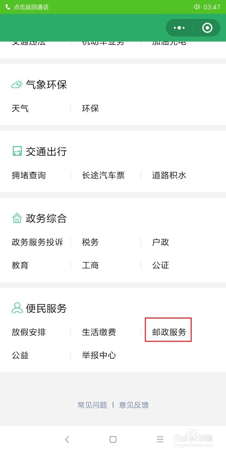The image size is (226, 453).
Task: Tap the house icon beside 政务综合
Action: point(17,218)
